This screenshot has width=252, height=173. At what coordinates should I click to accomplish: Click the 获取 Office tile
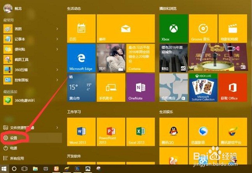[233, 87]
